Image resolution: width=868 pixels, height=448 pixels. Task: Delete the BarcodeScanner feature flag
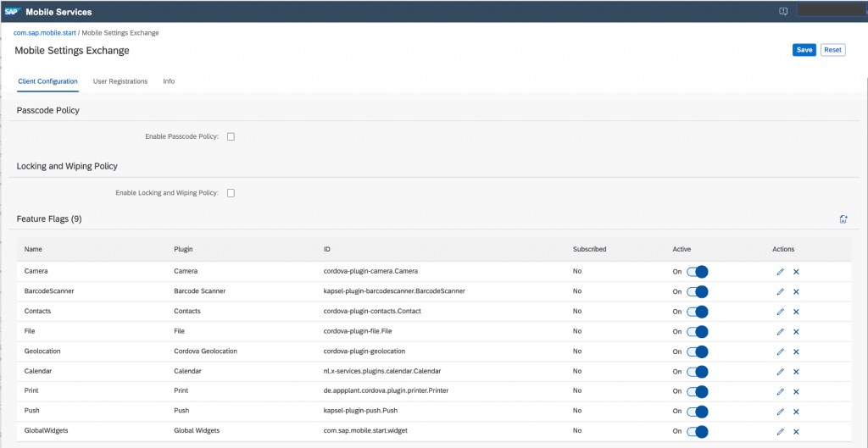click(796, 292)
